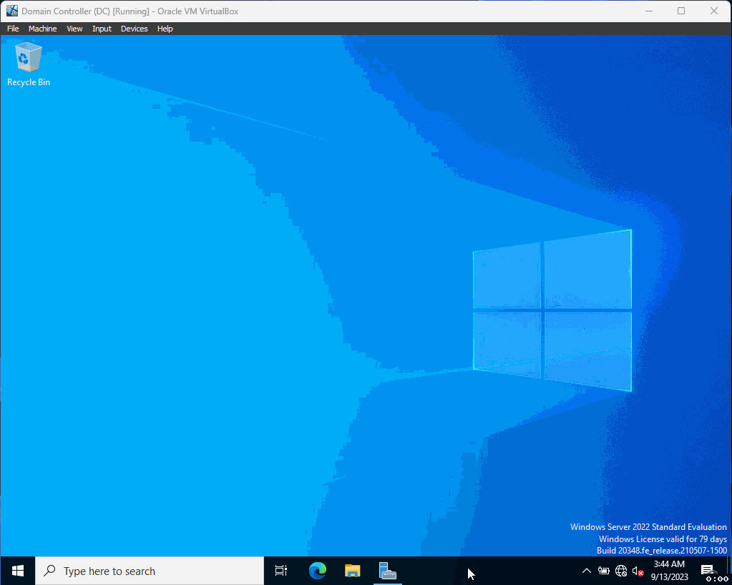Open File Explorer from the taskbar
This screenshot has width=732, height=585.
352,571
